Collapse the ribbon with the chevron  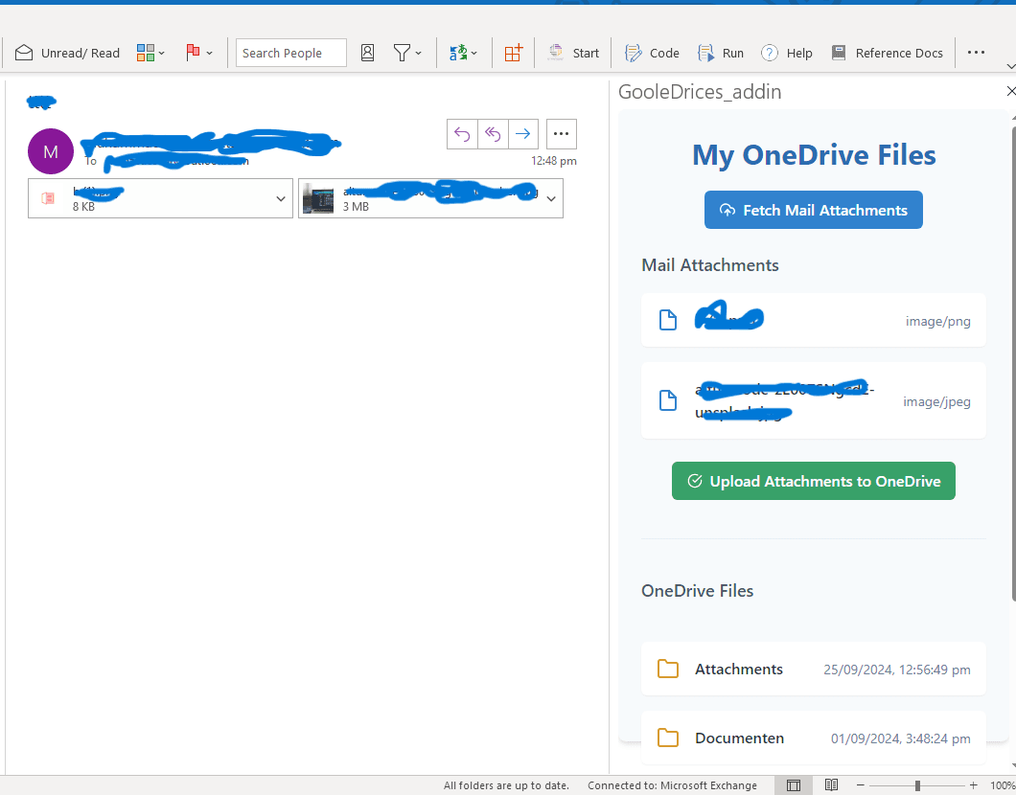(x=1010, y=66)
